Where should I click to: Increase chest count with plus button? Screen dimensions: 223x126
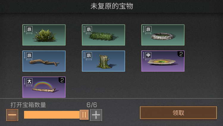[x=96, y=115]
